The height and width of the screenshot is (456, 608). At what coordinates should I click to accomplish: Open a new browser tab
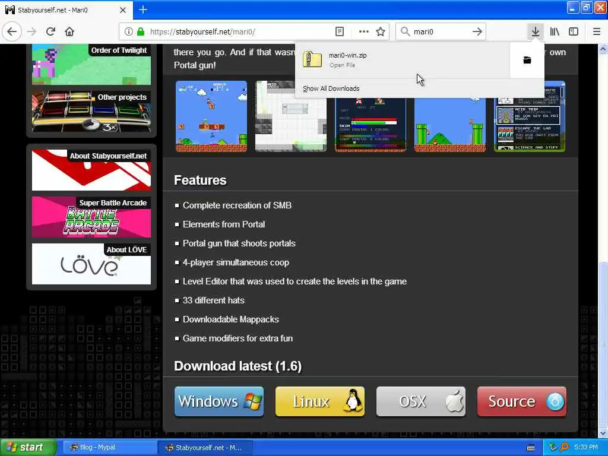click(x=143, y=9)
